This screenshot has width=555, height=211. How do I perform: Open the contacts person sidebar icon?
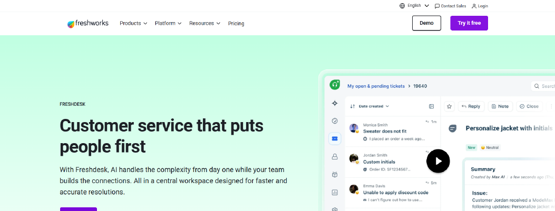pos(335,157)
